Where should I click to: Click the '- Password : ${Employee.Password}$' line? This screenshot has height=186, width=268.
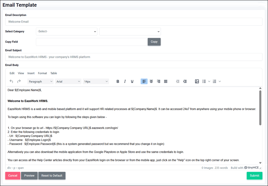(x=32, y=144)
